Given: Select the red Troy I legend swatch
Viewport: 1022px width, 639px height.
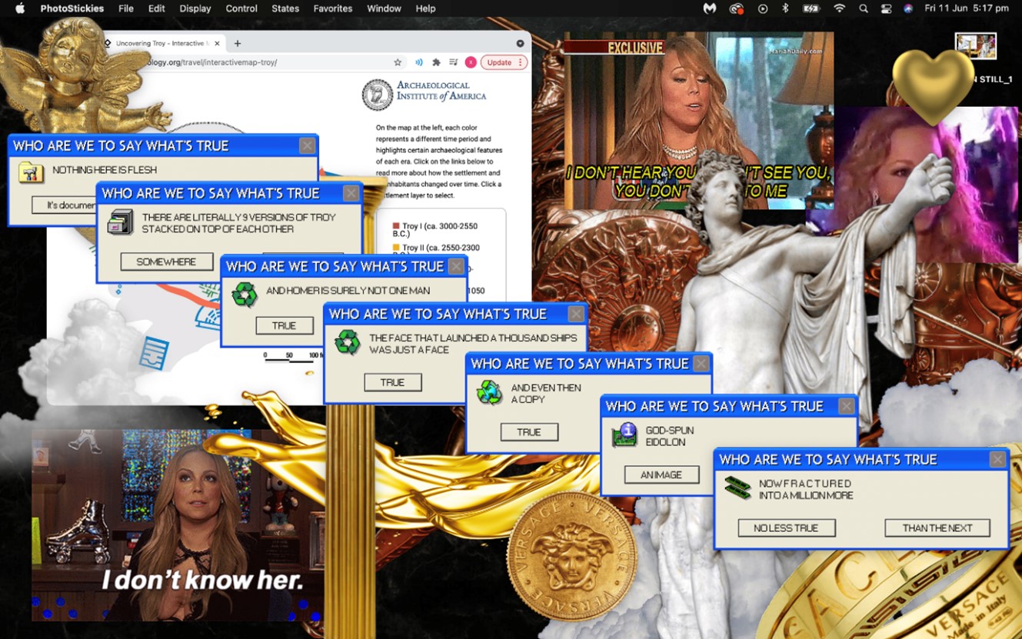Looking at the screenshot, I should click(396, 226).
